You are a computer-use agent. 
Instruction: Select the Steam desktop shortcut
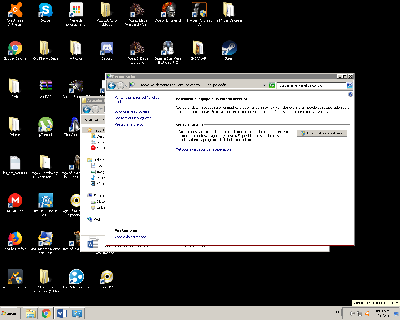click(x=229, y=51)
